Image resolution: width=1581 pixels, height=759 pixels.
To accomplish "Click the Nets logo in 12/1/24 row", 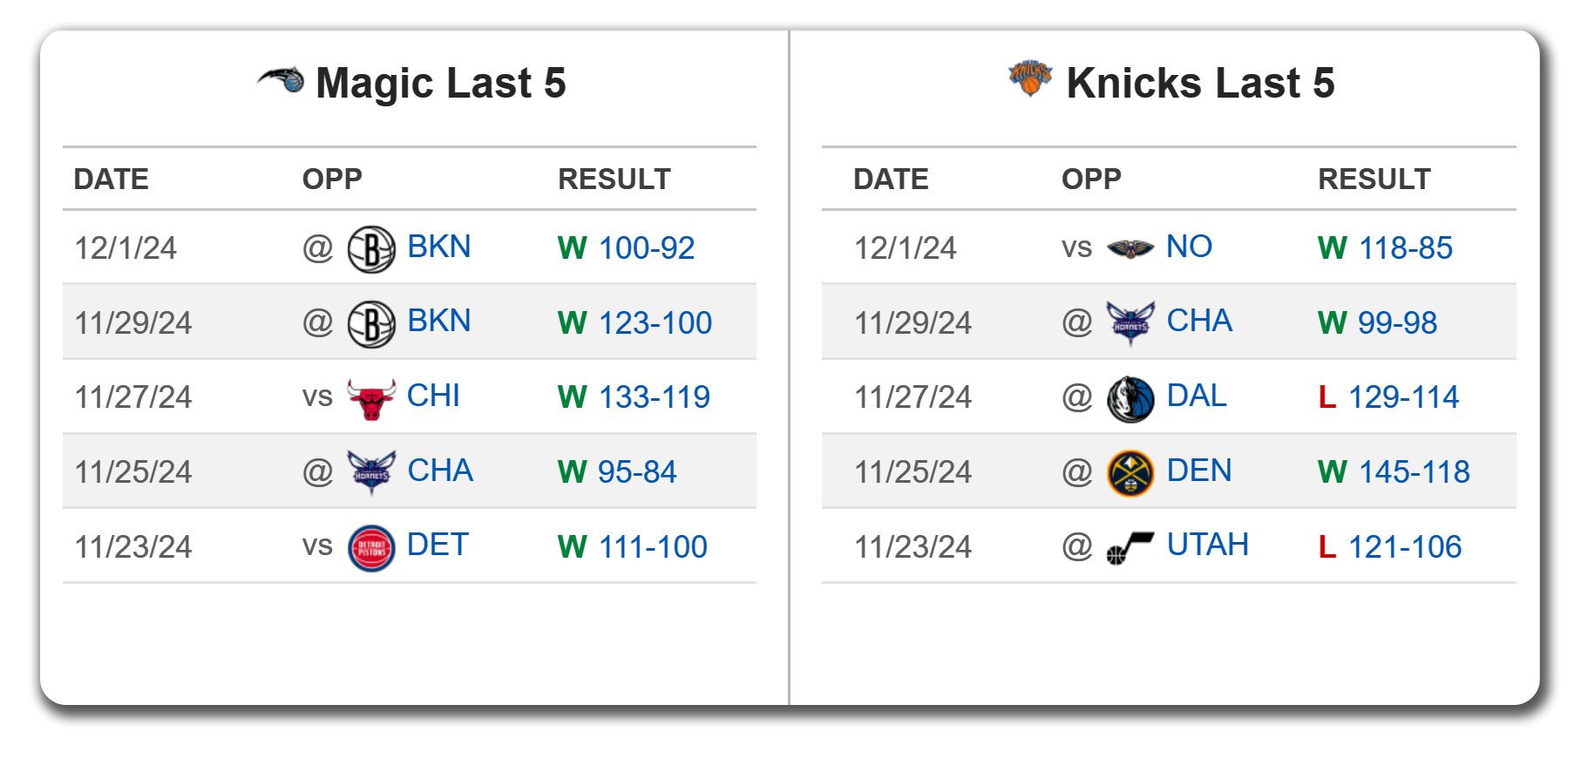I will tap(371, 249).
